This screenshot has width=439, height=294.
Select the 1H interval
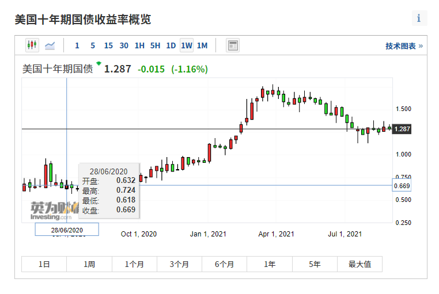click(139, 45)
